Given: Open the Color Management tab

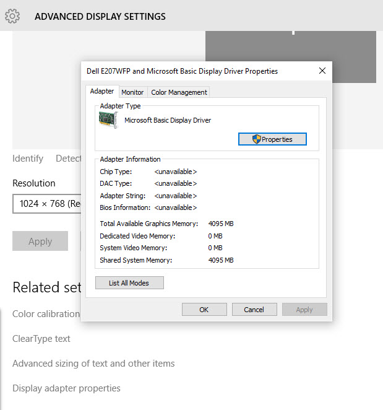Looking at the screenshot, I should 179,92.
